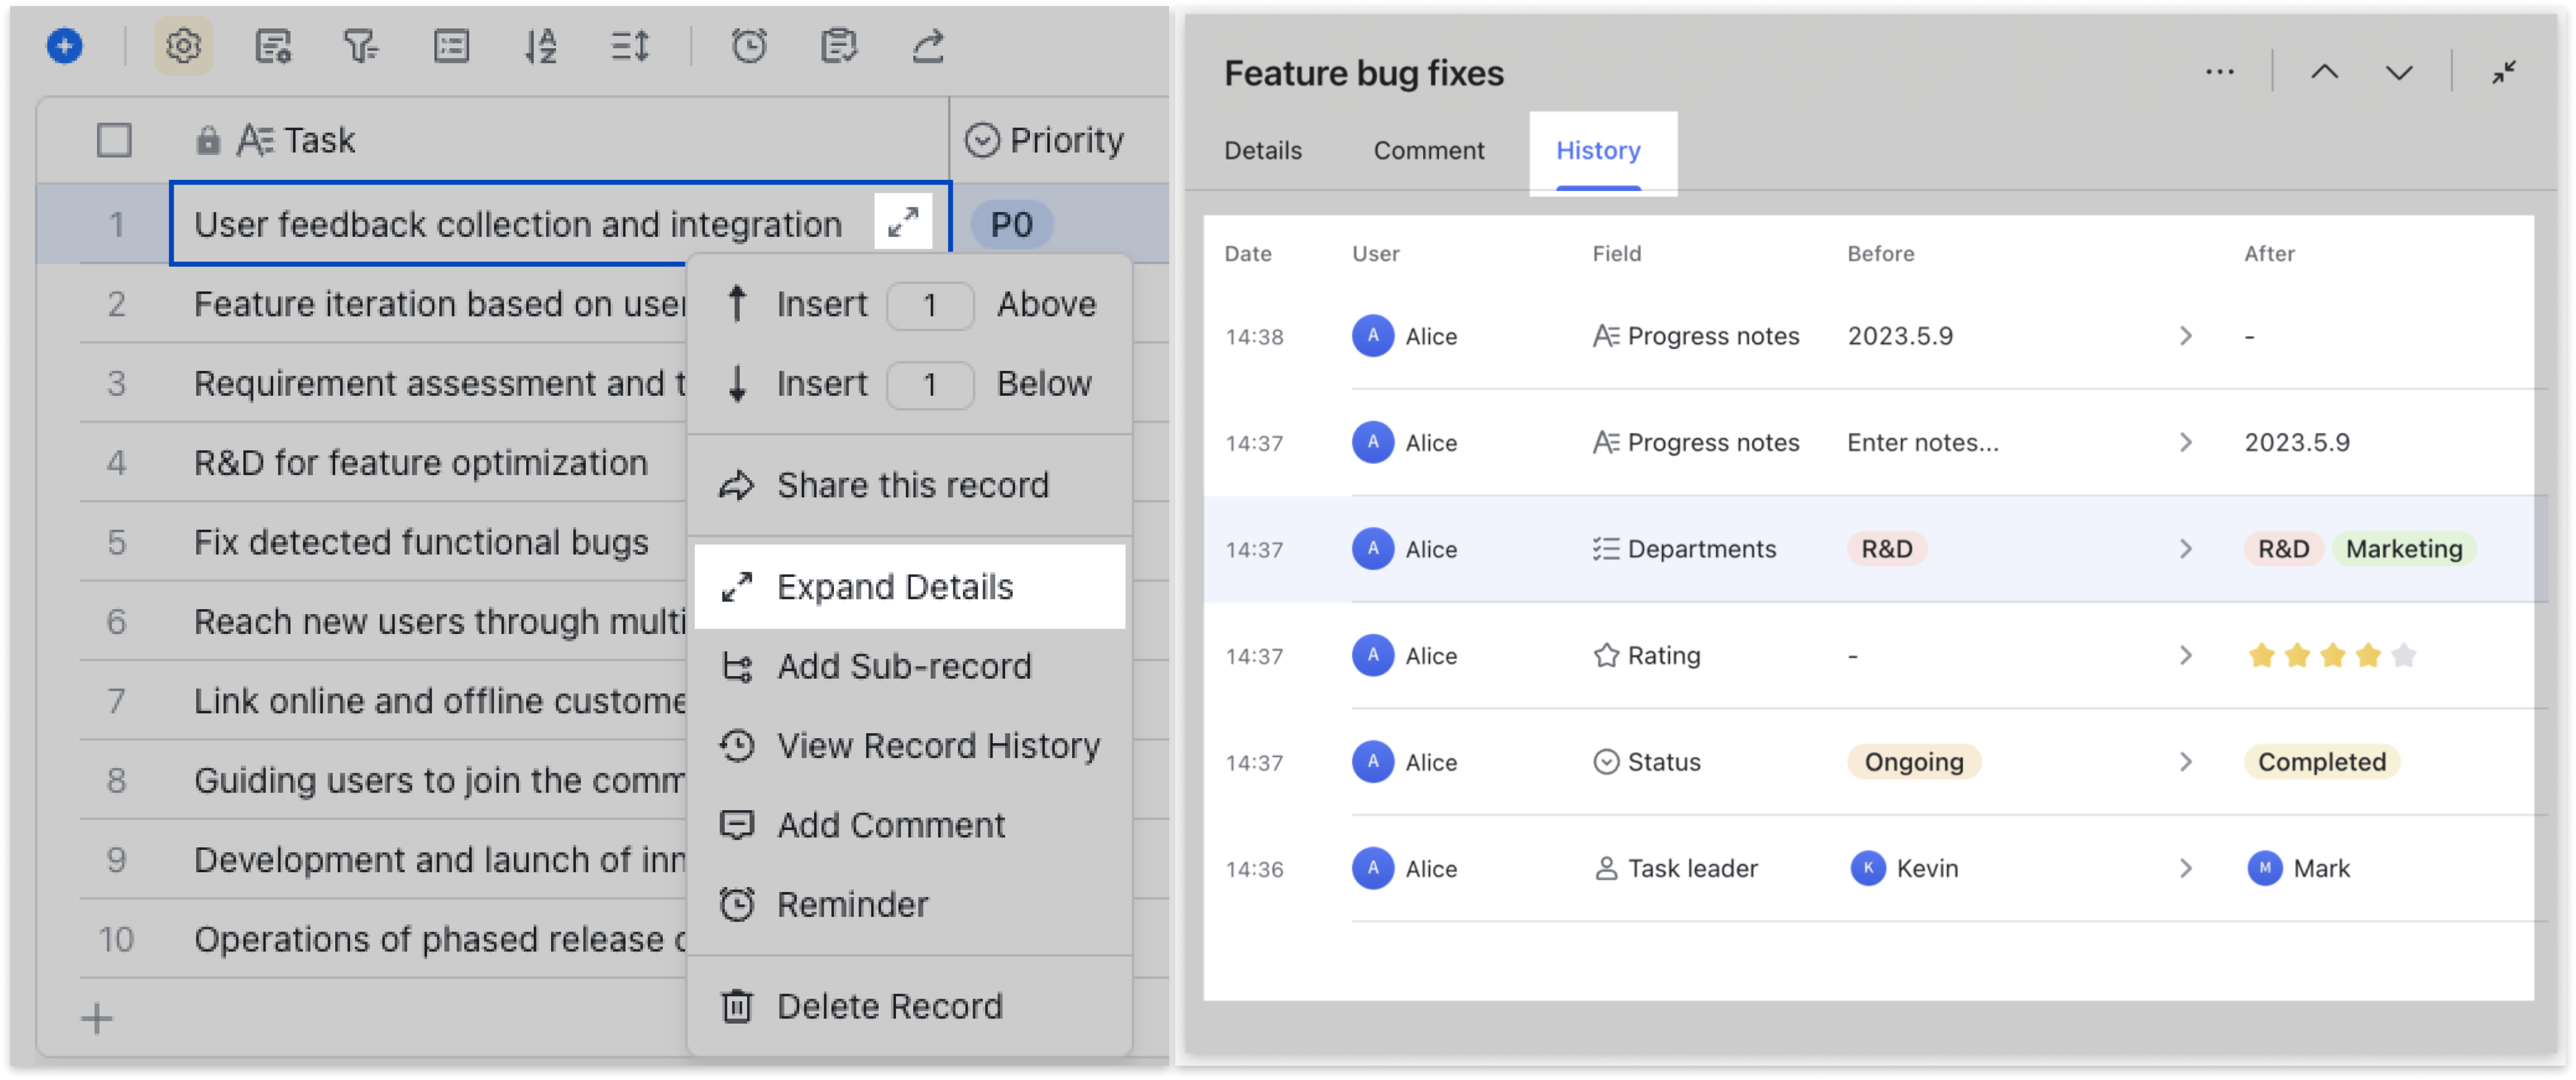Click the group-by list icon in toolbar
Viewport: 2576px width, 1080px height.
point(451,46)
